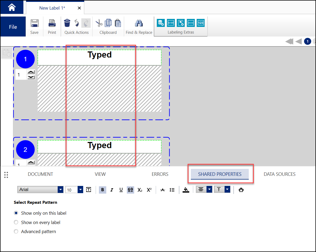Click the binoculars Find & Replace icon
This screenshot has height=252, width=316.
pyautogui.click(x=139, y=23)
